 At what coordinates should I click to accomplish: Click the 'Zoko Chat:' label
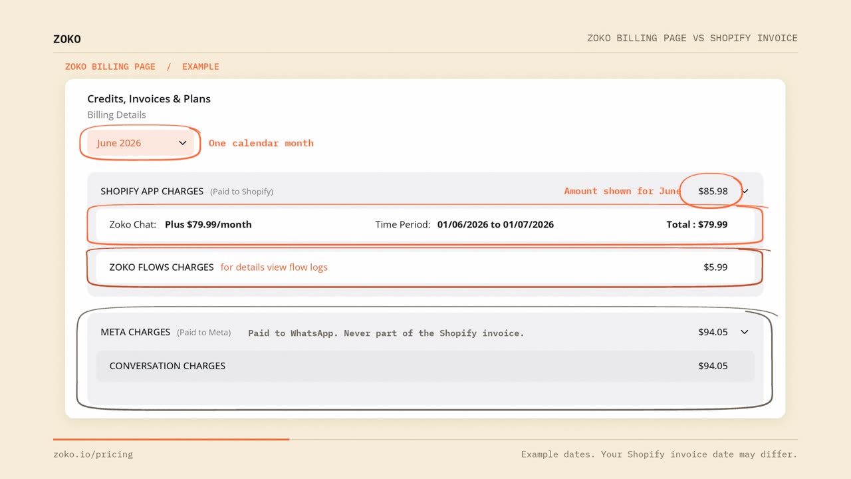coord(133,225)
